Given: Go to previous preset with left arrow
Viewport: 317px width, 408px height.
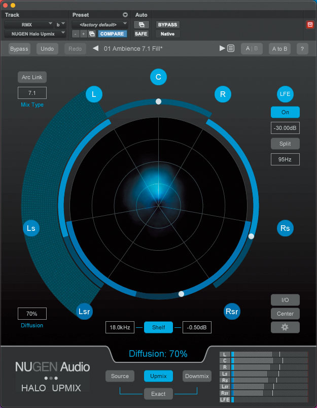Looking at the screenshot, I should point(96,48).
